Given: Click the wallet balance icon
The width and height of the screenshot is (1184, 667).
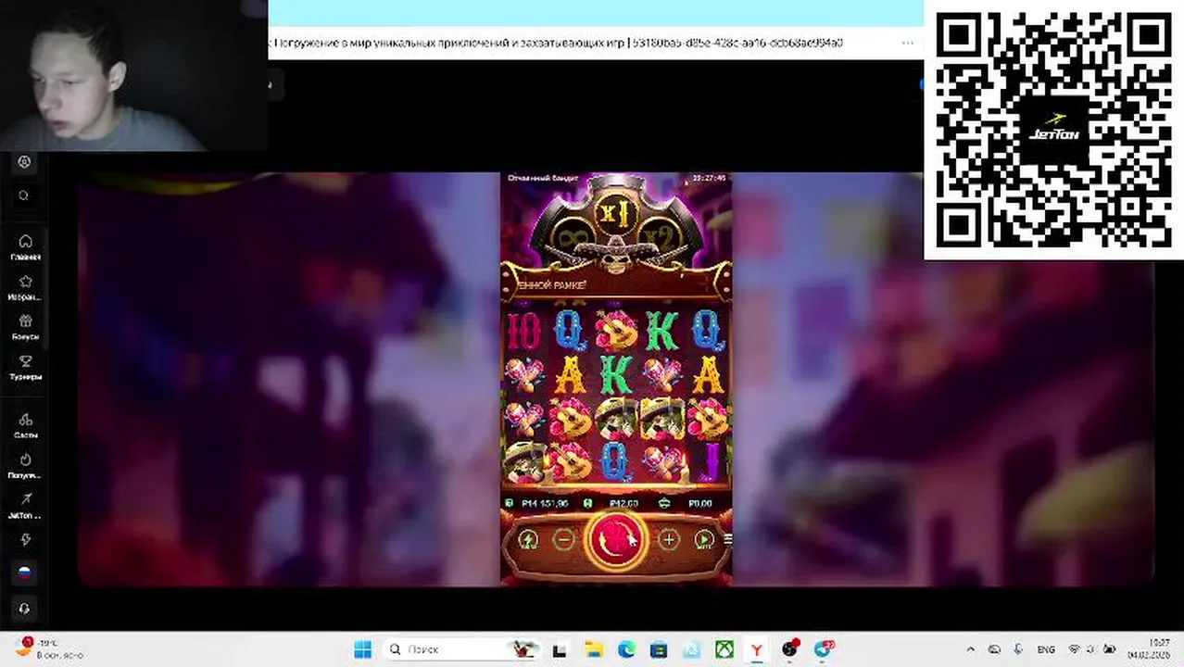Looking at the screenshot, I should point(510,503).
